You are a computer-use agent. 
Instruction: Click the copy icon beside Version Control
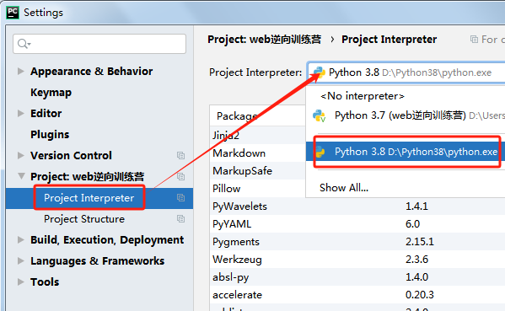click(x=180, y=155)
